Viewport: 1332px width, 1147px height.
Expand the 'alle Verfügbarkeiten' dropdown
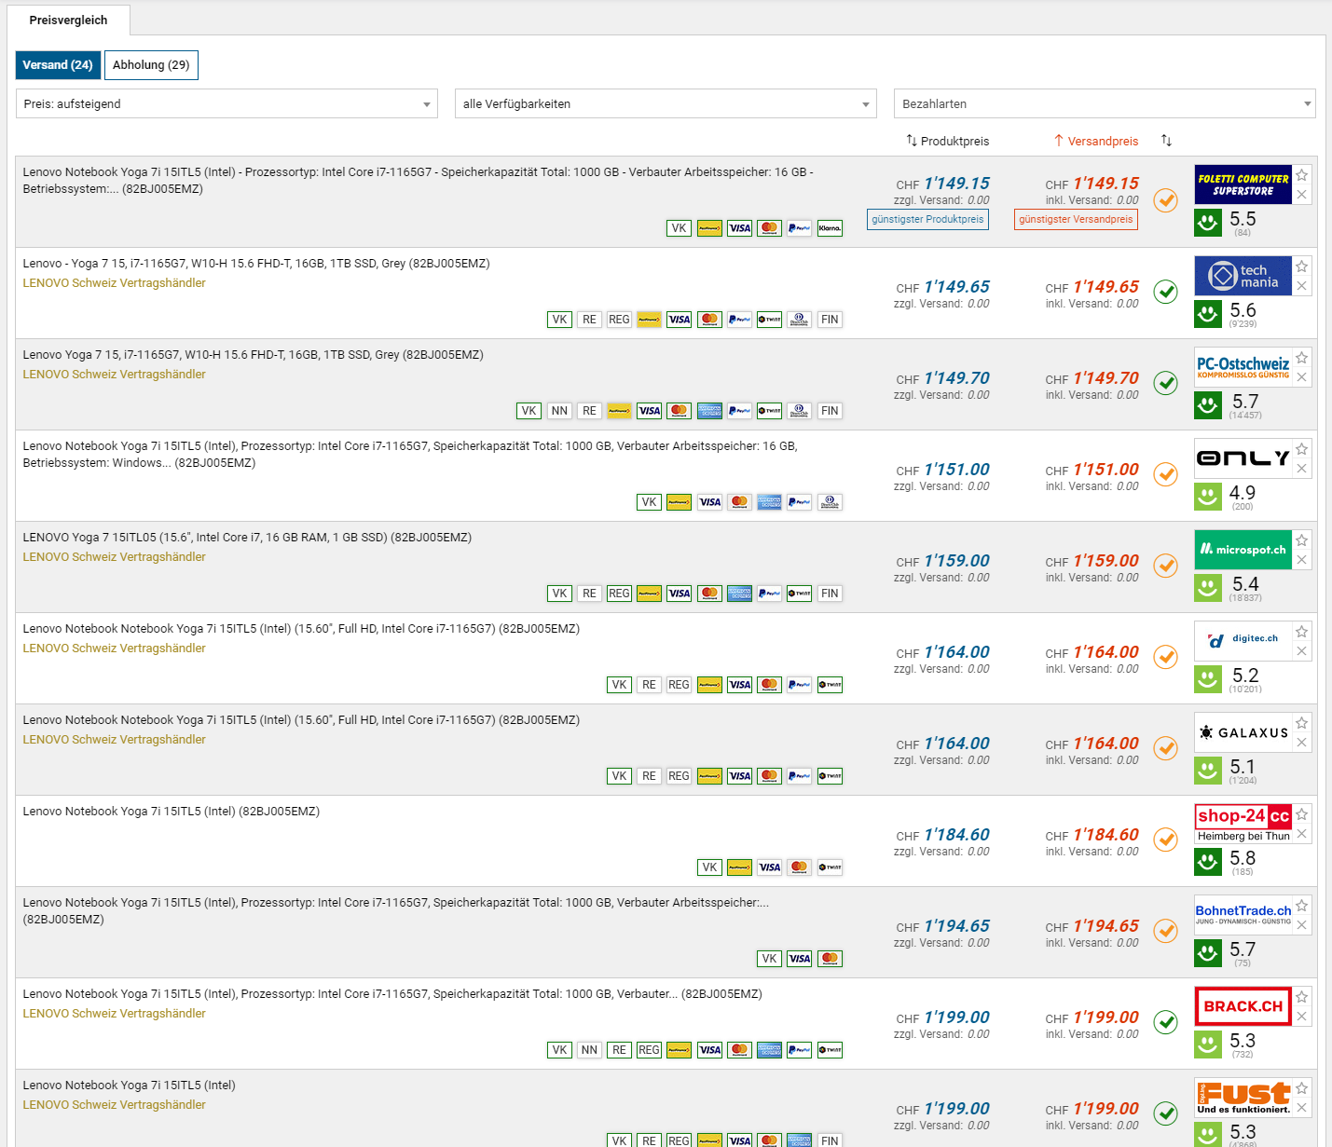tap(666, 103)
